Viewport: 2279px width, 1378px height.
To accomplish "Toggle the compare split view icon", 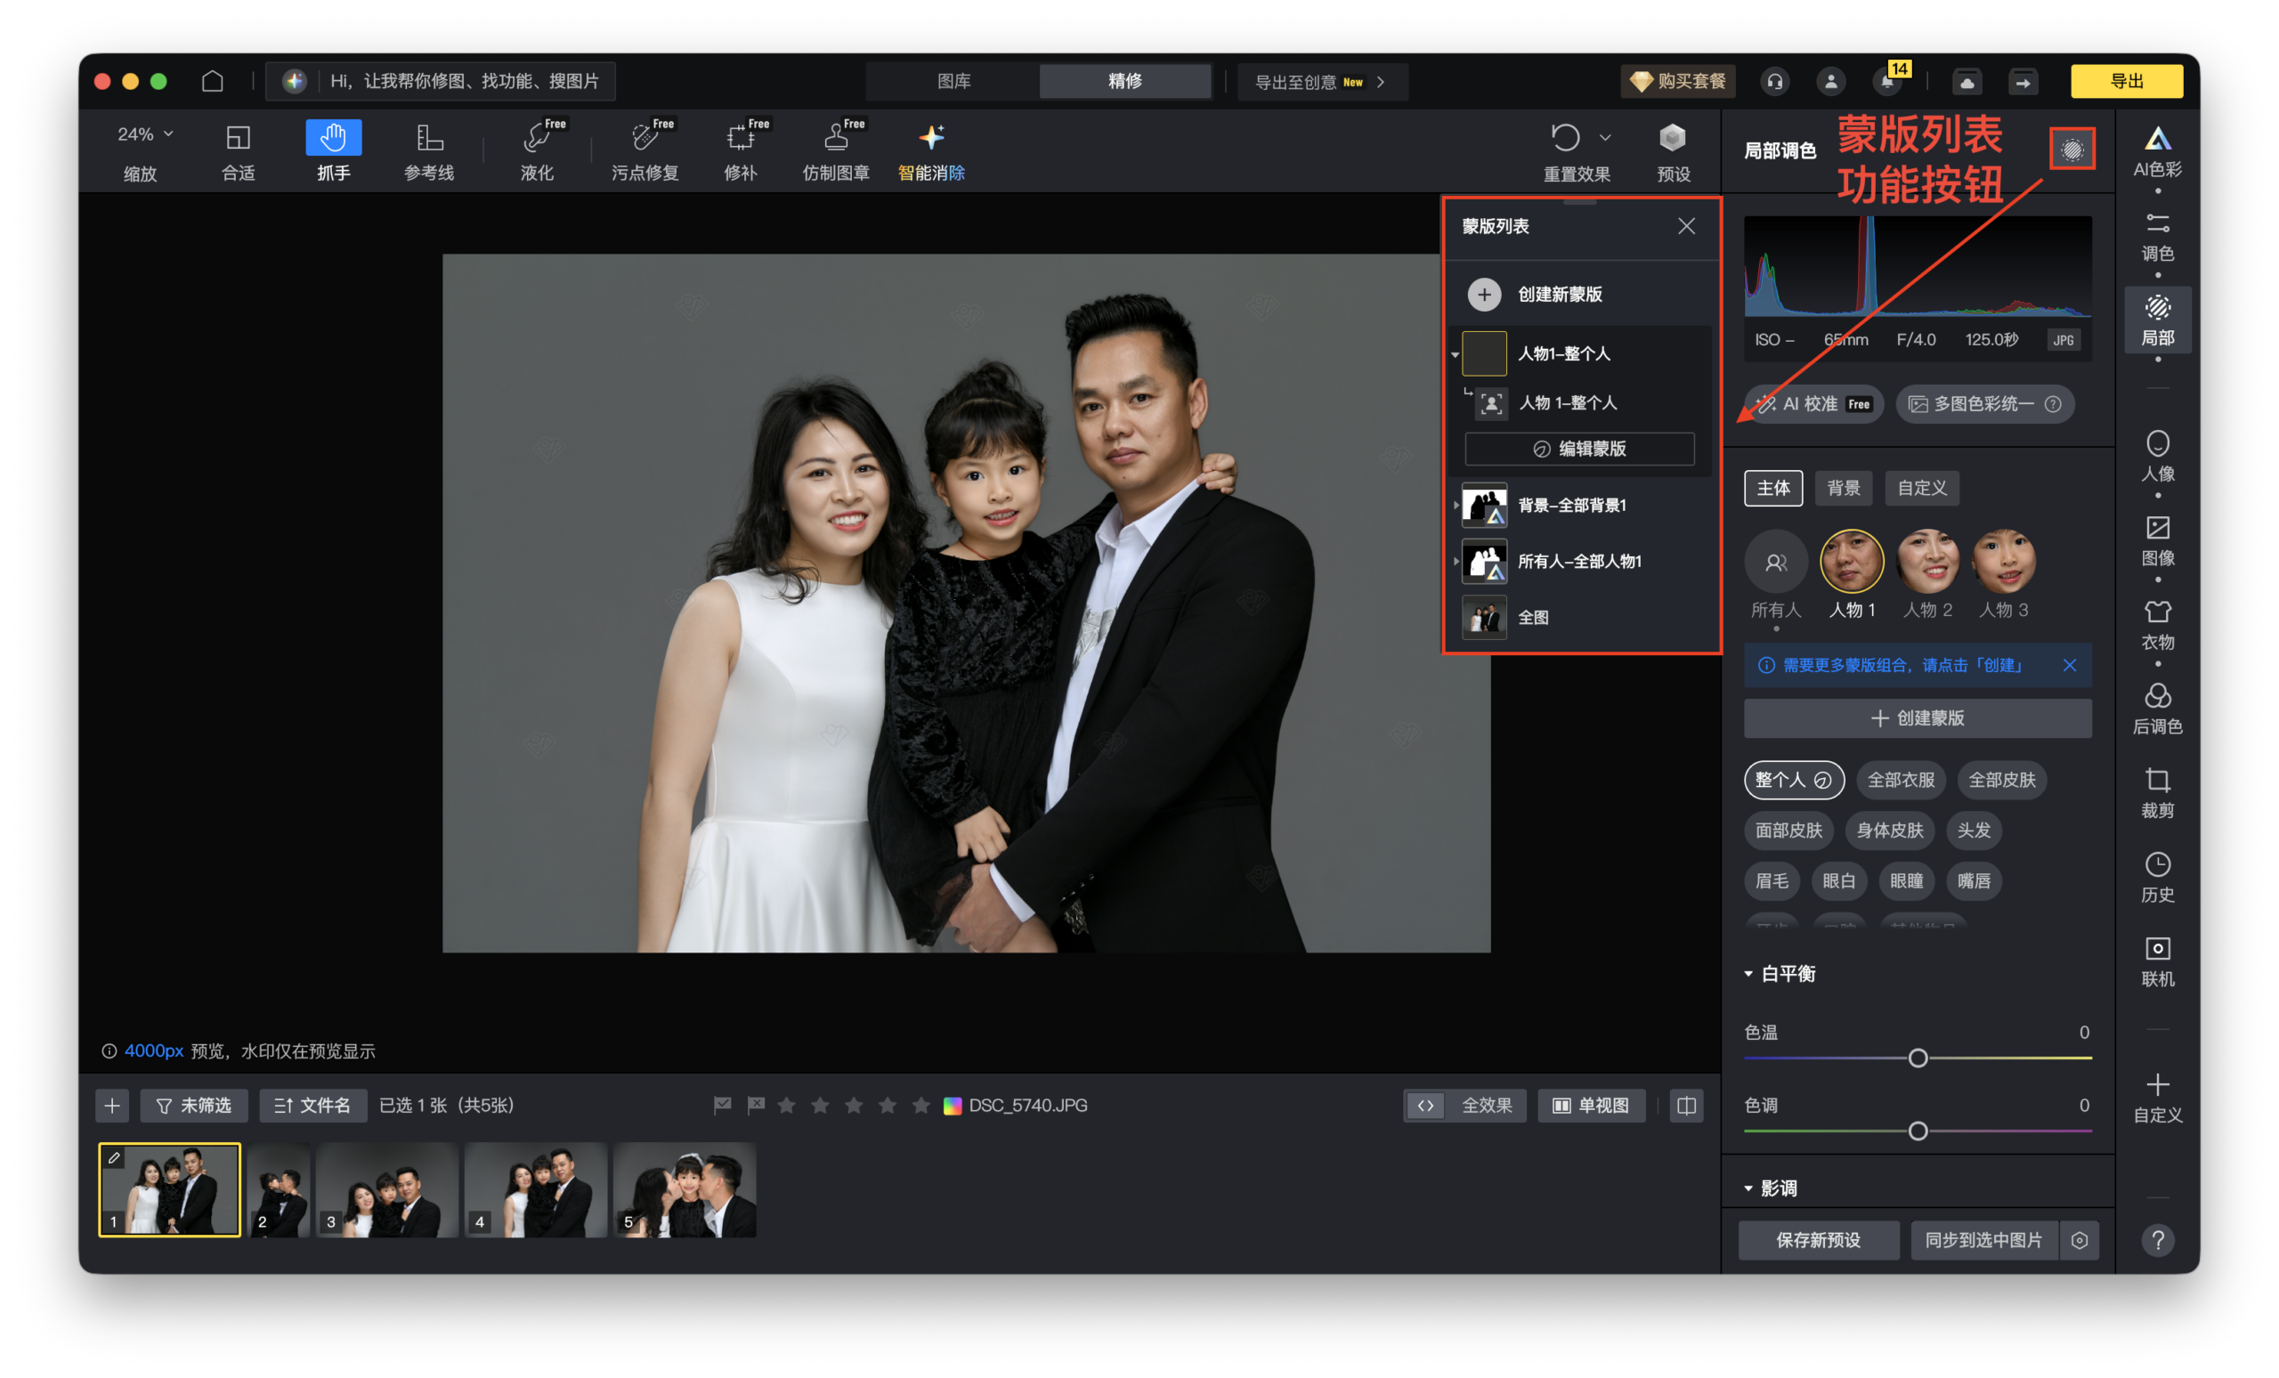I will click(x=1686, y=1106).
